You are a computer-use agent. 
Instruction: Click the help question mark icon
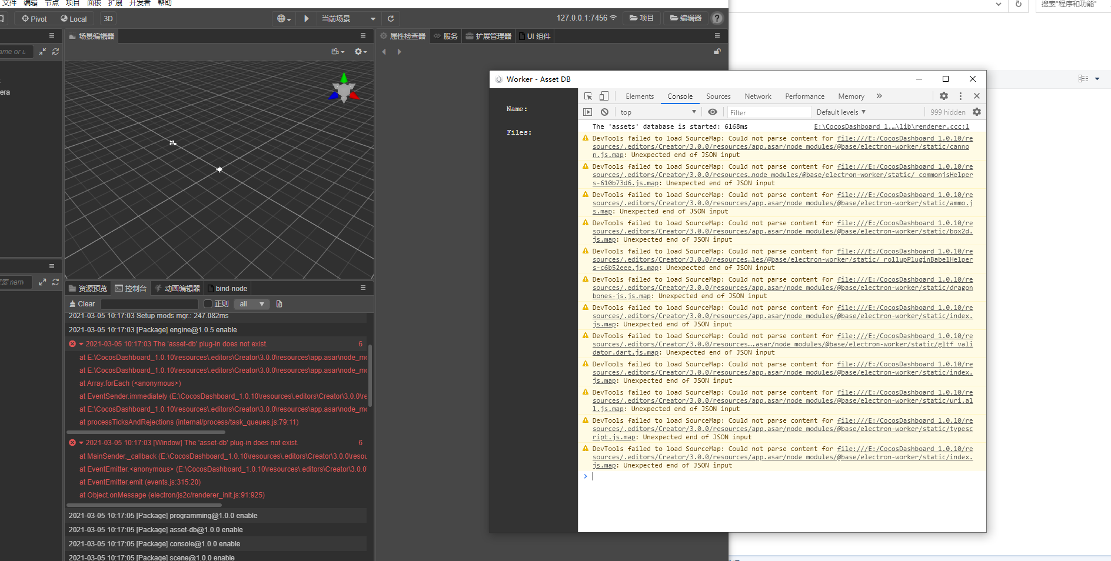click(x=717, y=18)
